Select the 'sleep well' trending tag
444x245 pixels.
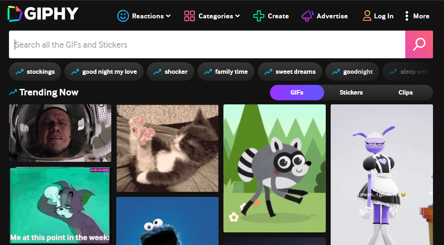coord(408,72)
